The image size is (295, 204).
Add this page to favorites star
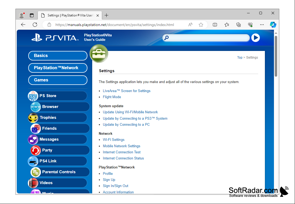click(201, 25)
